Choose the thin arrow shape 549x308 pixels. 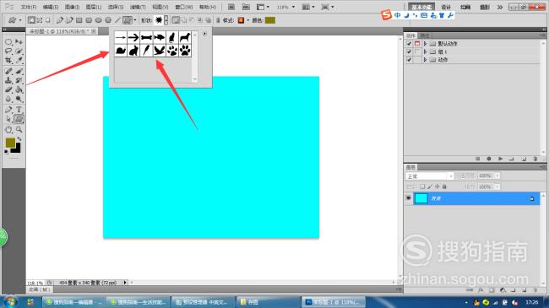tap(121, 37)
